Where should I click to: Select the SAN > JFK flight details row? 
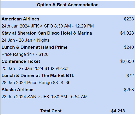click(44, 97)
